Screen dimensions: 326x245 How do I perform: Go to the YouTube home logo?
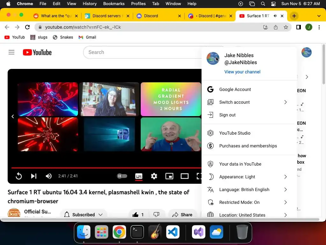tap(37, 52)
